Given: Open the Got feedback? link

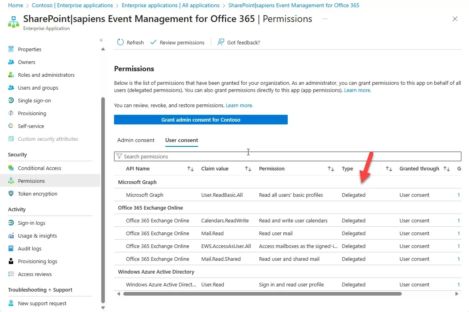Looking at the screenshot, I should [x=243, y=42].
